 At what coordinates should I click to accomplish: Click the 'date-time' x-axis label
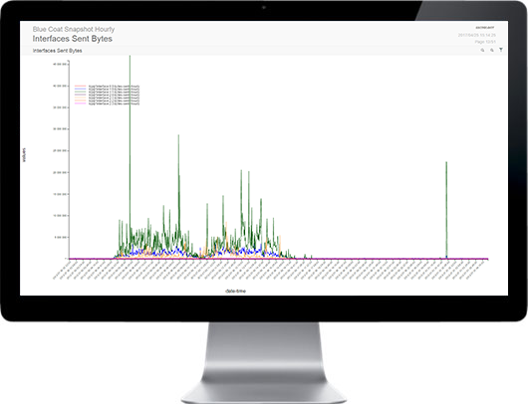(x=235, y=291)
